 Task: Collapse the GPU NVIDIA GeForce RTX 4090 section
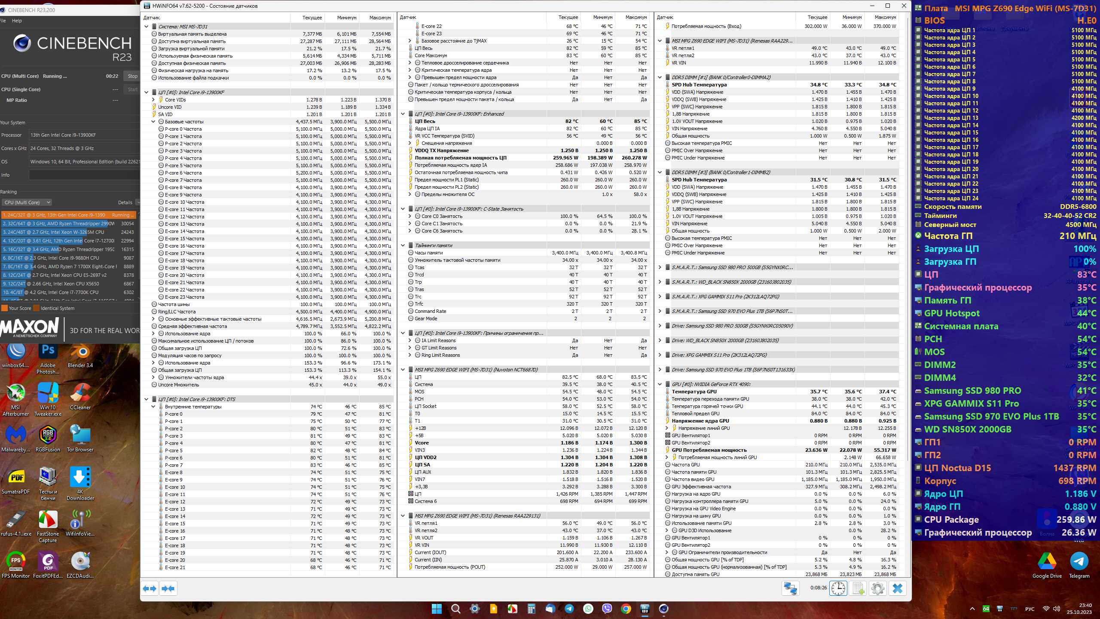pos(660,384)
